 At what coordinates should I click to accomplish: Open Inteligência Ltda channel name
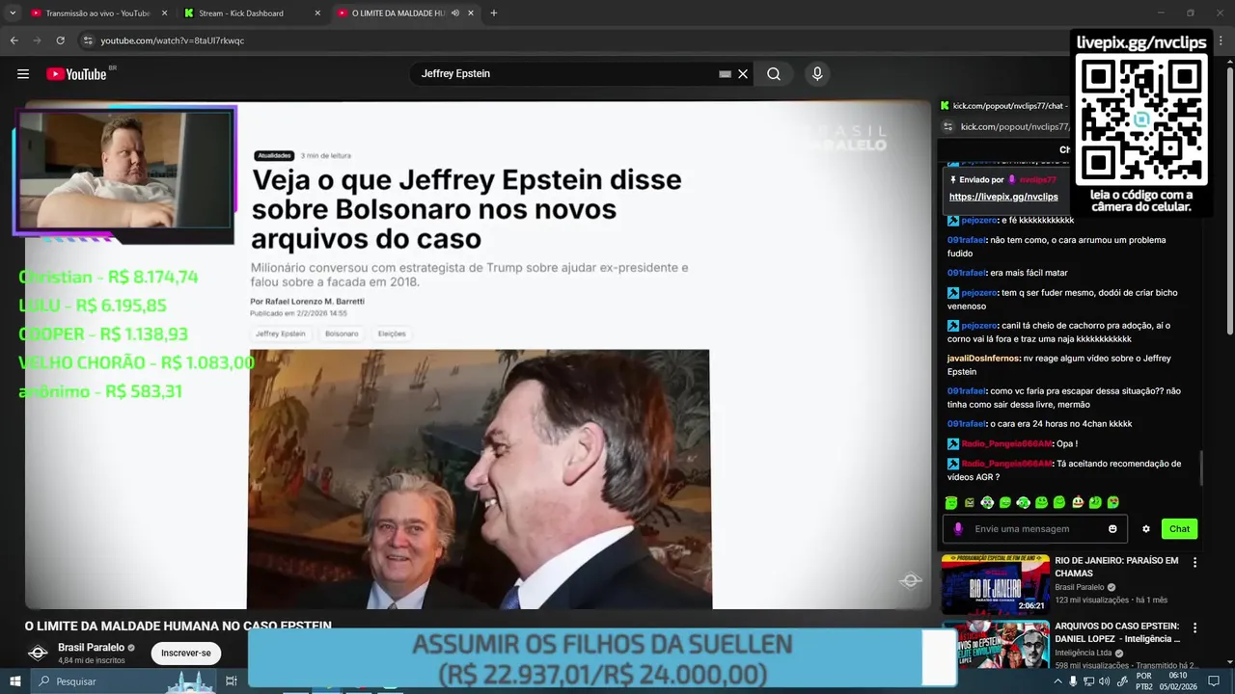point(1084,653)
